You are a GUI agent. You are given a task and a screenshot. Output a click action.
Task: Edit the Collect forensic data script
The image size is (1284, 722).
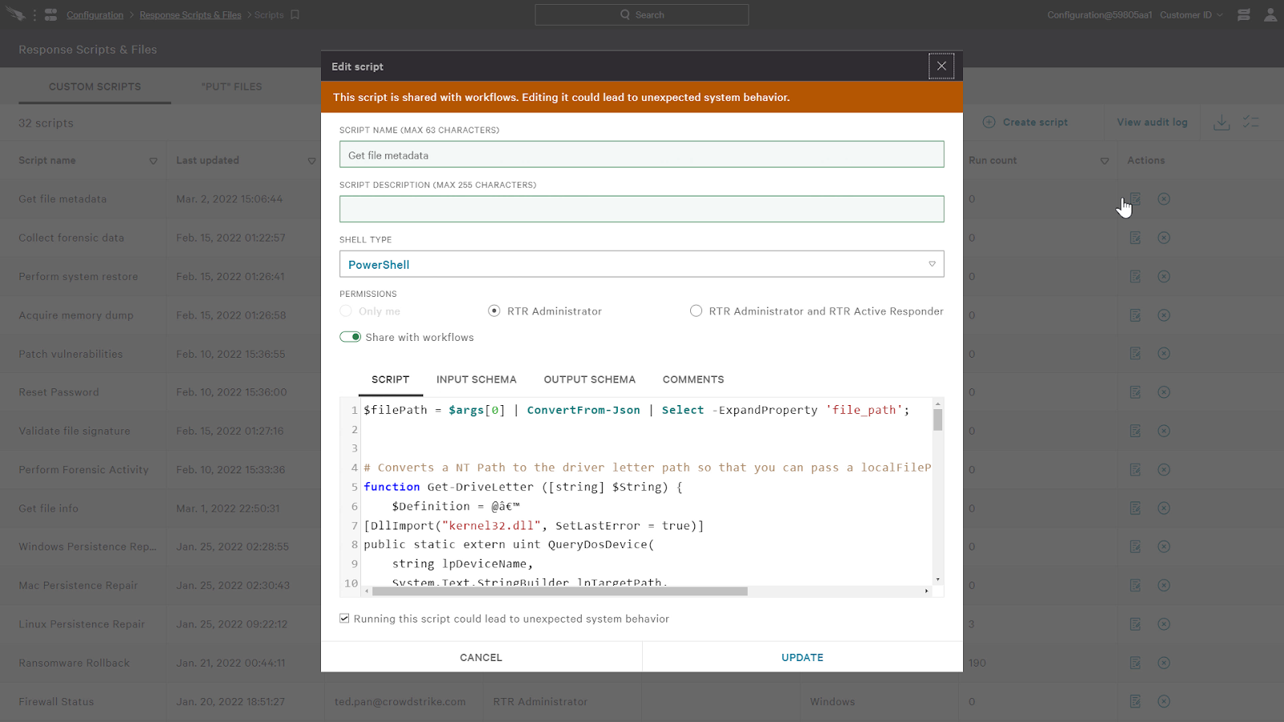[1136, 237]
